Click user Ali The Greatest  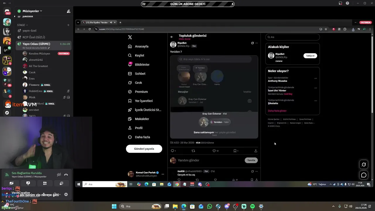coord(38,66)
